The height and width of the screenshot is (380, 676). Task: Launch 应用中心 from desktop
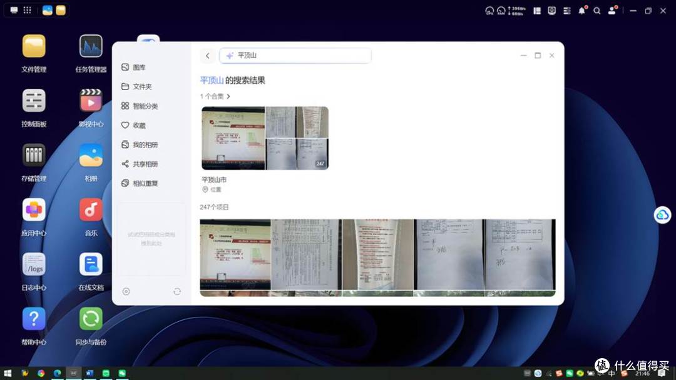pos(34,209)
